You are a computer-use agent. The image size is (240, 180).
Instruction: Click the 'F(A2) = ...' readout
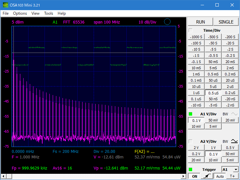144,152
